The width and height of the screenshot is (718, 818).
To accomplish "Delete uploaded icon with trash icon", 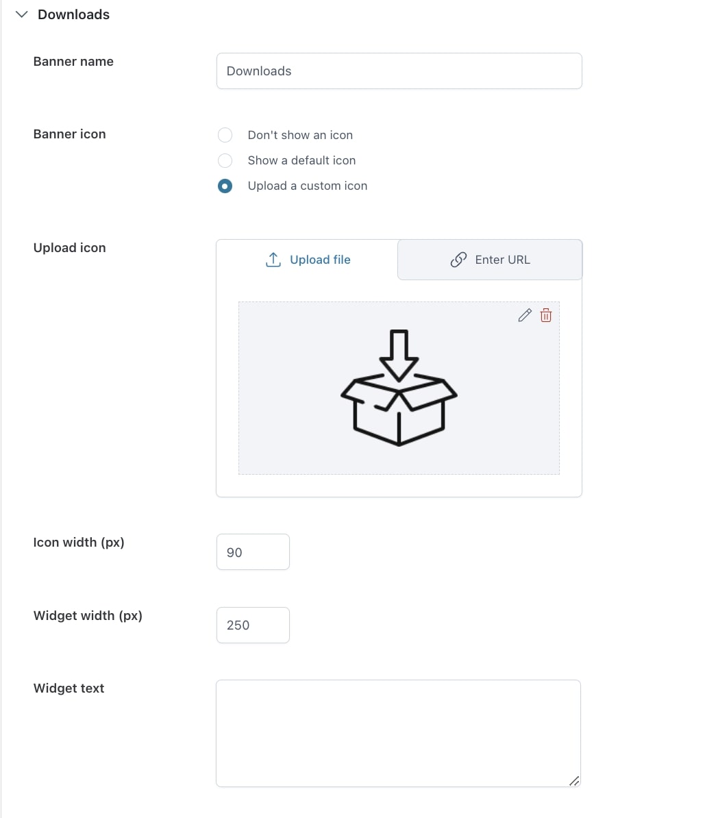I will 546,315.
